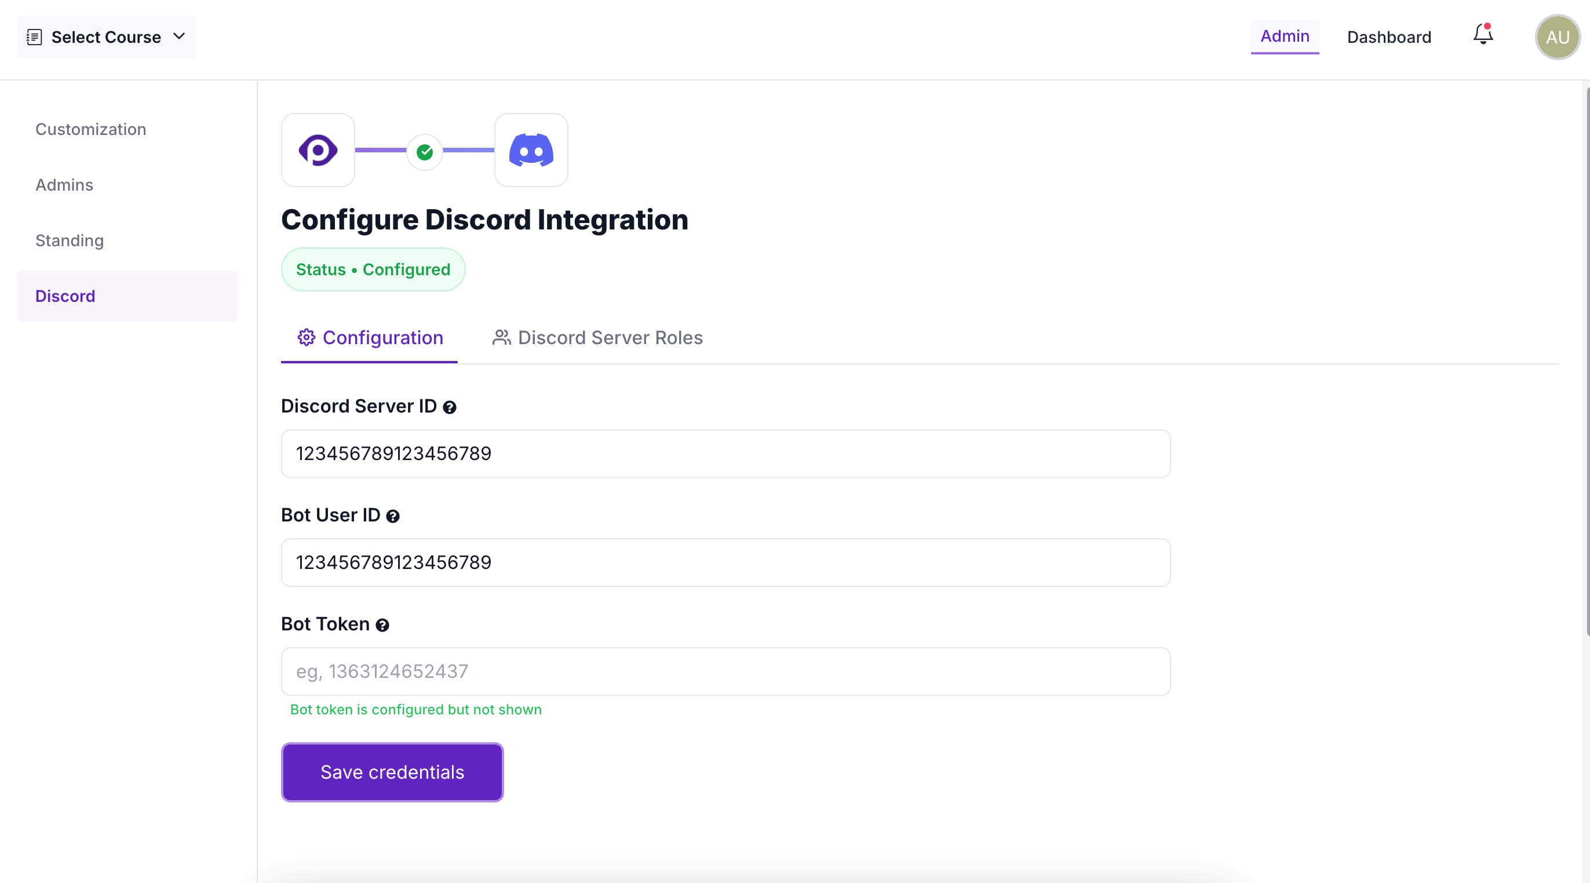Click the Bot Token help icon

point(382,625)
